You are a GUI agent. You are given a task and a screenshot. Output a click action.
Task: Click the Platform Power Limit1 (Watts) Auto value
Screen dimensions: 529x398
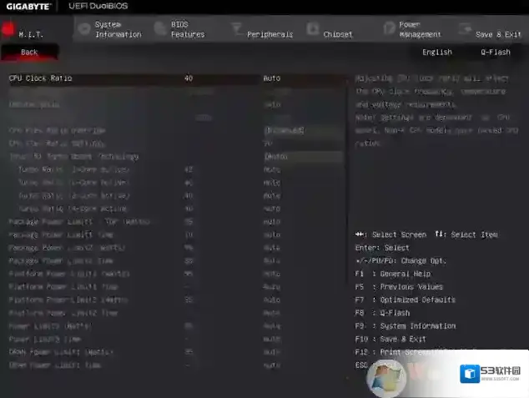coord(272,274)
